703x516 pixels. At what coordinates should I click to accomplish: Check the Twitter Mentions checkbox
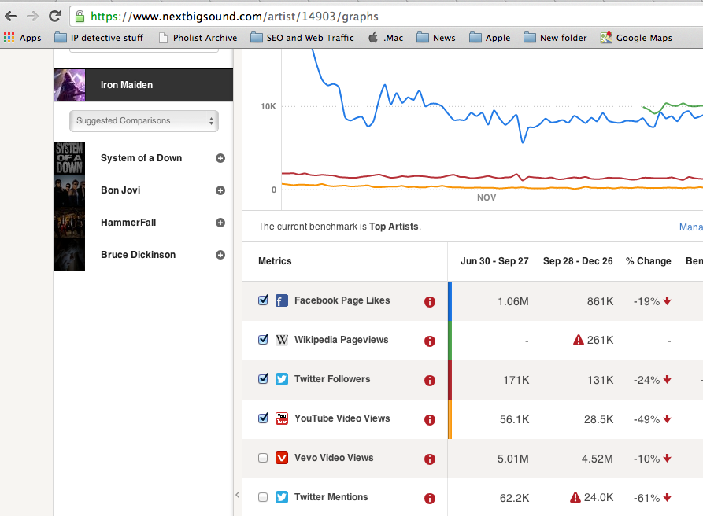point(264,497)
